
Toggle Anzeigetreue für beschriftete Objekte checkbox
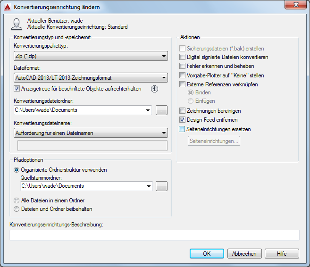point(17,89)
